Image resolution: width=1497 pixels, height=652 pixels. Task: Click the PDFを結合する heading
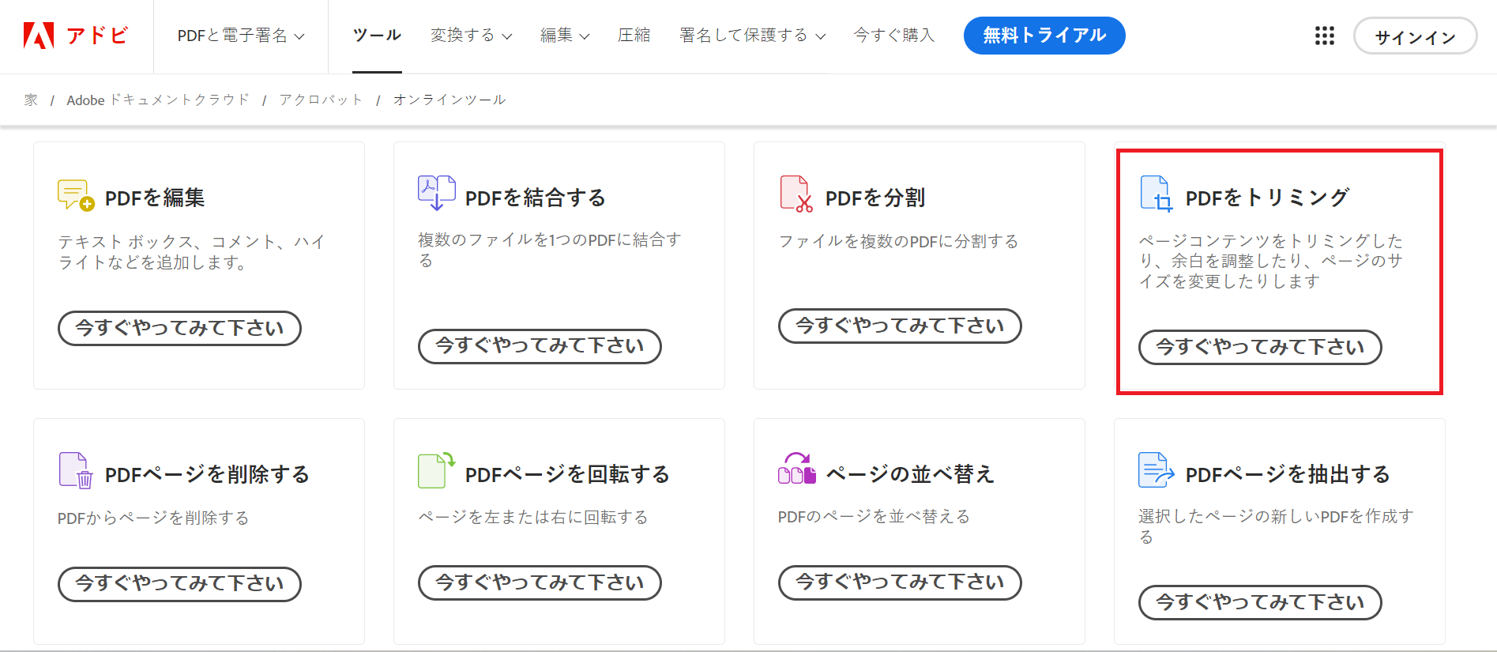(x=536, y=198)
